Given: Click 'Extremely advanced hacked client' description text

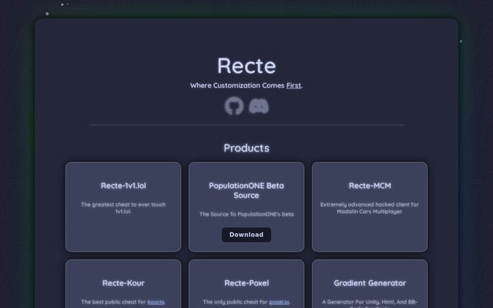Looking at the screenshot, I should coord(370,208).
